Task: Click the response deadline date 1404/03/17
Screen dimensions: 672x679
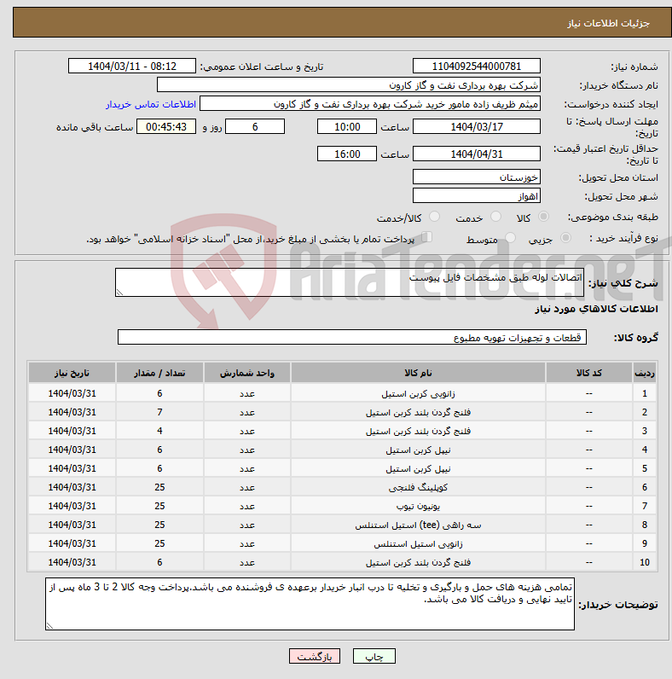Action: 477,126
